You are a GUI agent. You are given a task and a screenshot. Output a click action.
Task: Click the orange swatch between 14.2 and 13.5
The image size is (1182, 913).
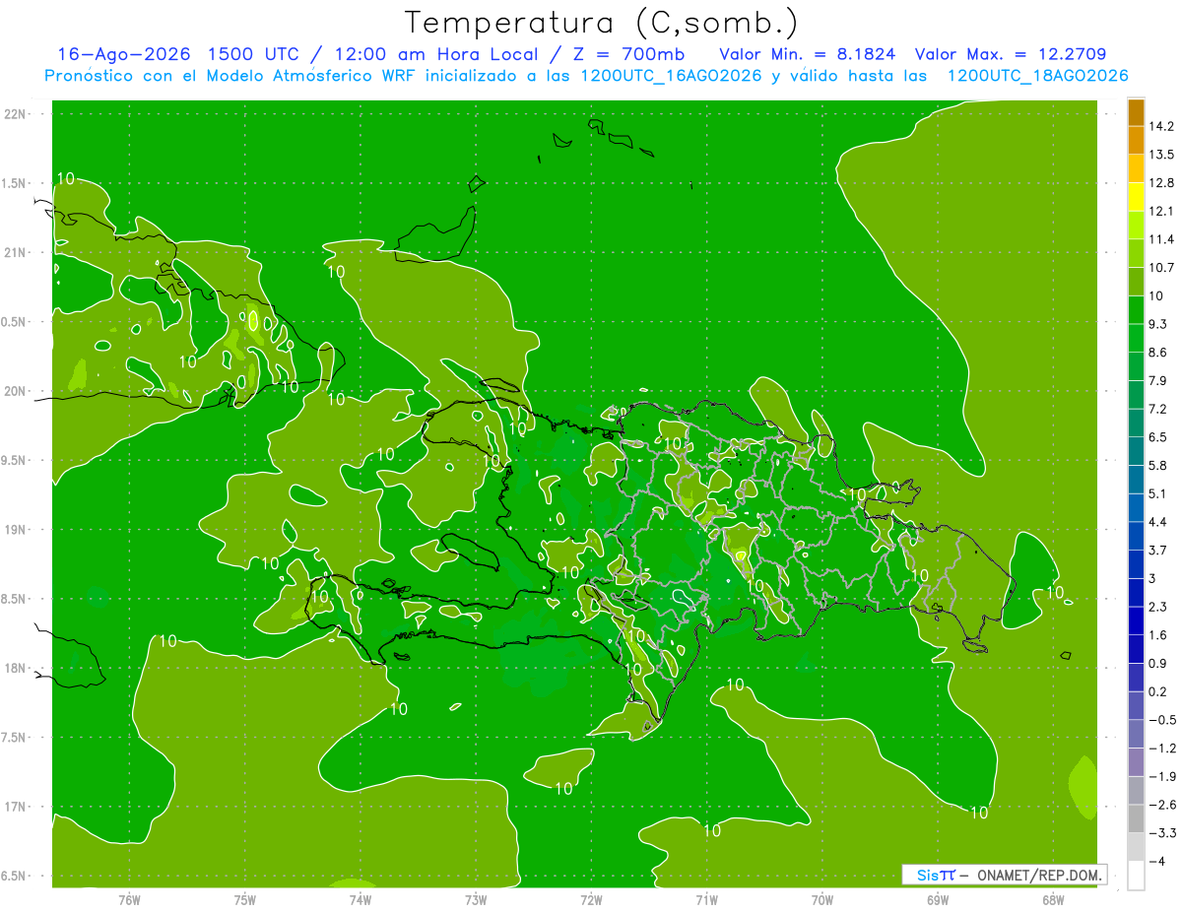1136,141
